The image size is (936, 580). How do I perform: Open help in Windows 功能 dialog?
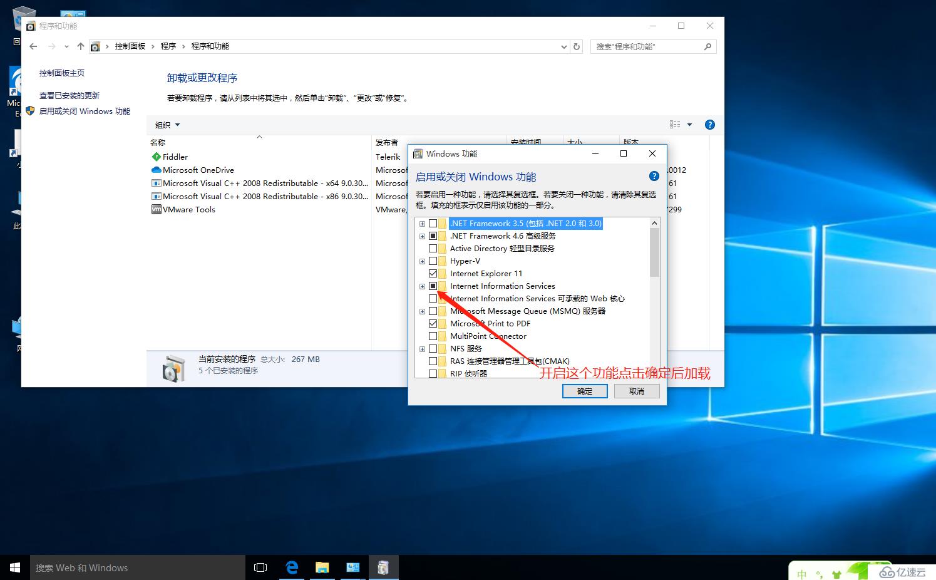(654, 176)
